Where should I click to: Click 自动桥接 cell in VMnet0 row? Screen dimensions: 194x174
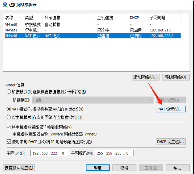pyautogui.click(x=53, y=24)
